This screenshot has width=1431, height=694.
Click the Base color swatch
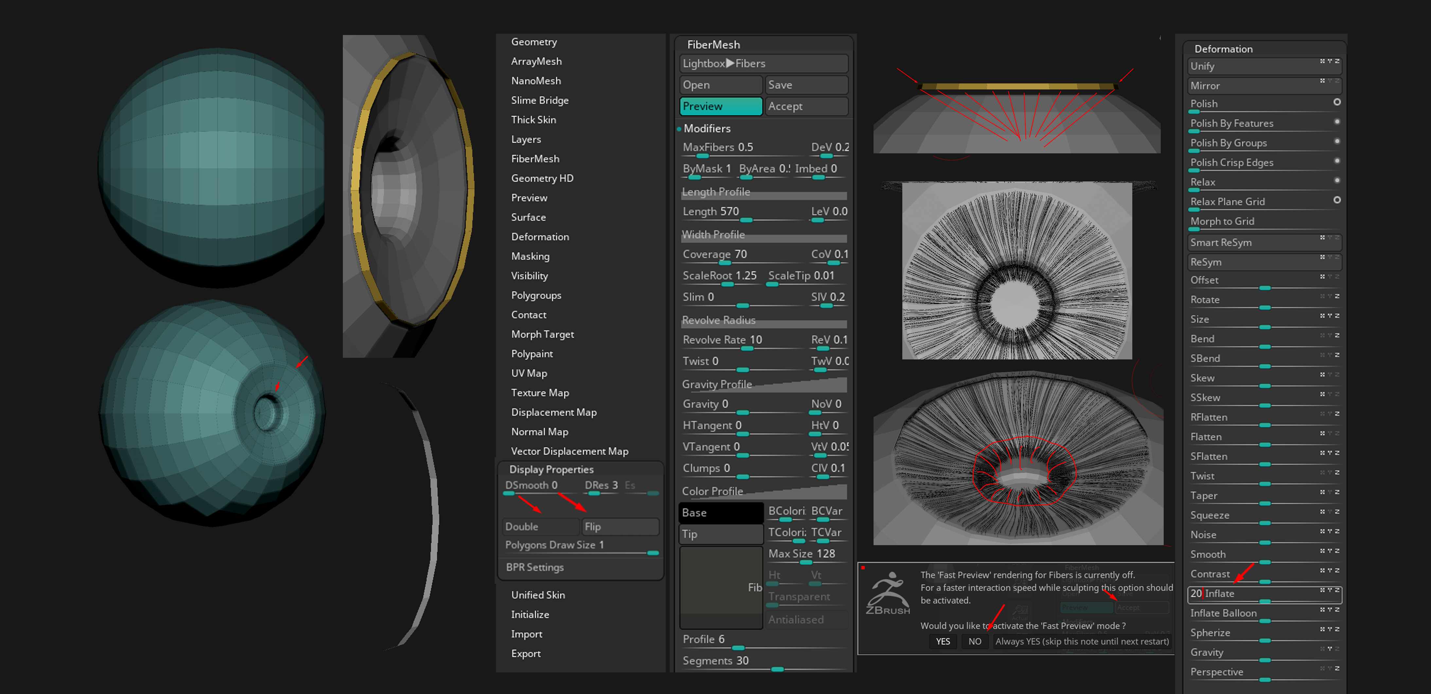tap(720, 512)
